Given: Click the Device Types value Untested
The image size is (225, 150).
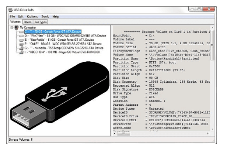Looking at the screenshot, I should [x=156, y=109].
